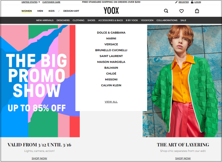Select Saint Laurent in the designer list
222x162 pixels.
111,56
